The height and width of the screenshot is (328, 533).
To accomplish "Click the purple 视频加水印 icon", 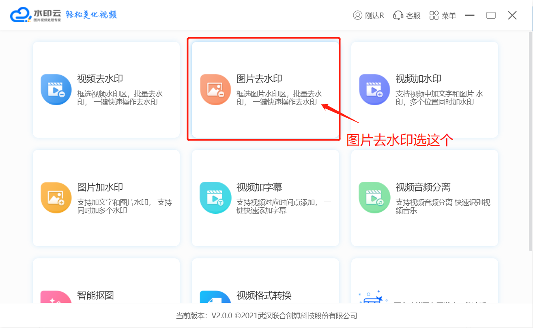I will (374, 89).
